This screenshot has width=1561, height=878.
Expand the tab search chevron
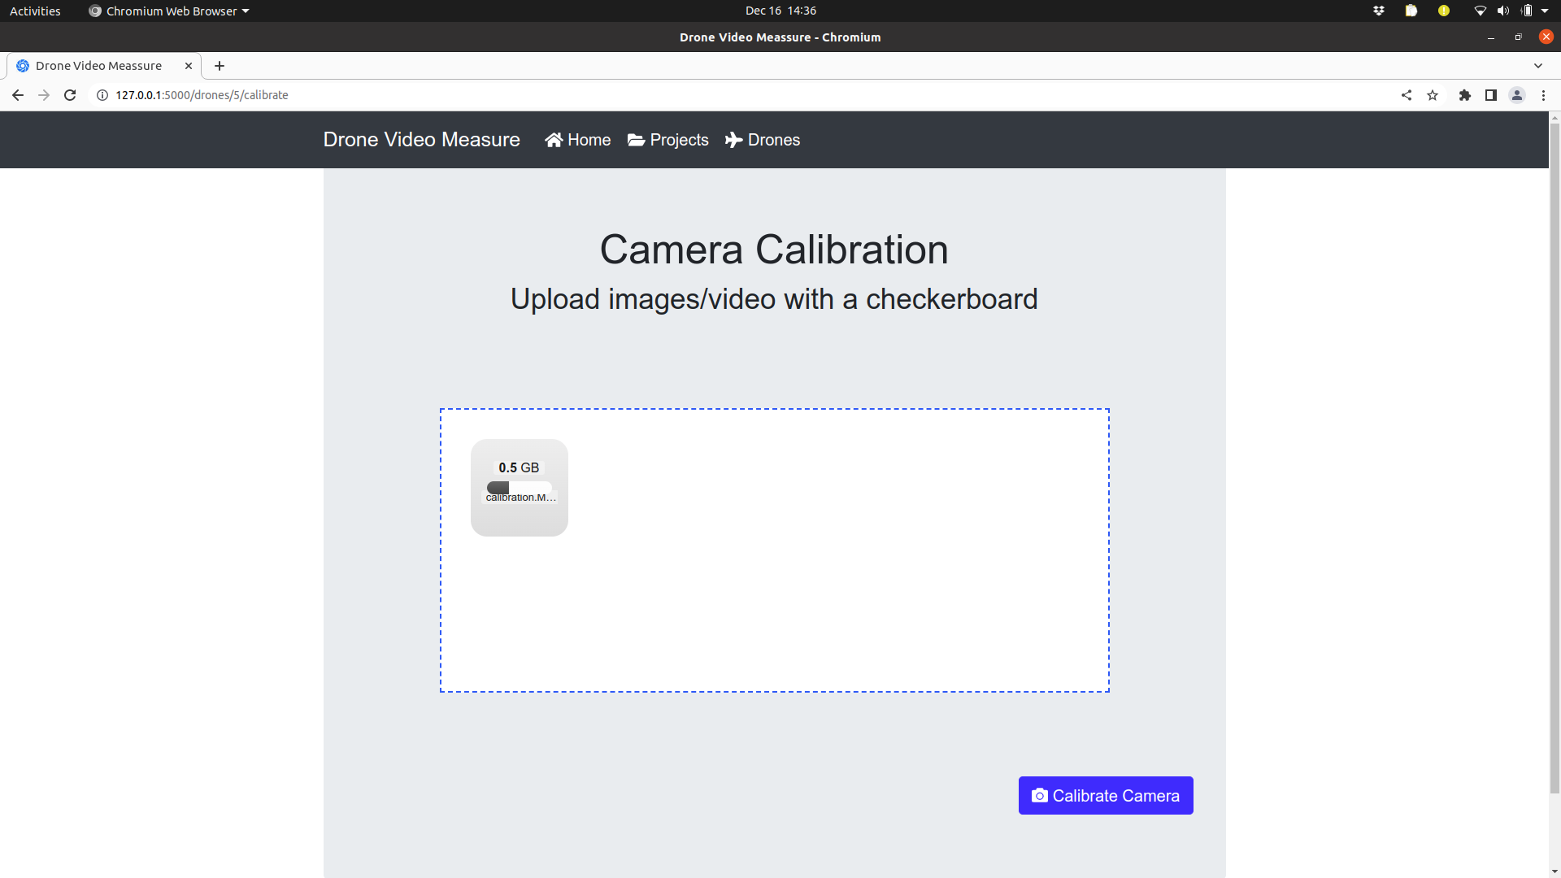click(1538, 66)
